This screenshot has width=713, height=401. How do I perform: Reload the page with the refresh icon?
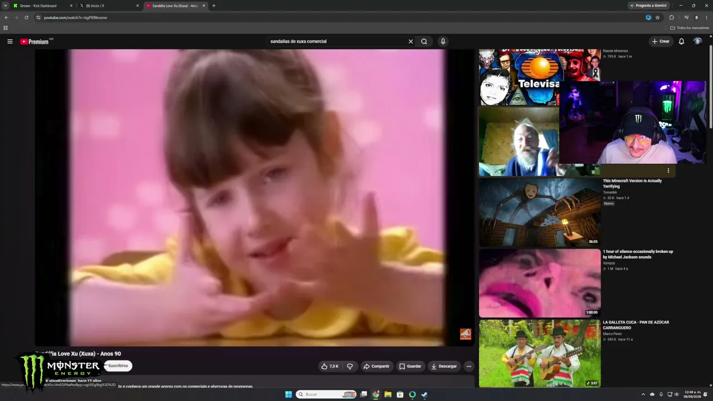click(x=26, y=17)
